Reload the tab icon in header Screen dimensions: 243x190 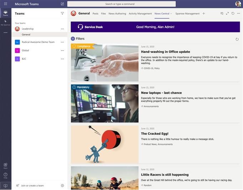pyautogui.click(x=233, y=14)
